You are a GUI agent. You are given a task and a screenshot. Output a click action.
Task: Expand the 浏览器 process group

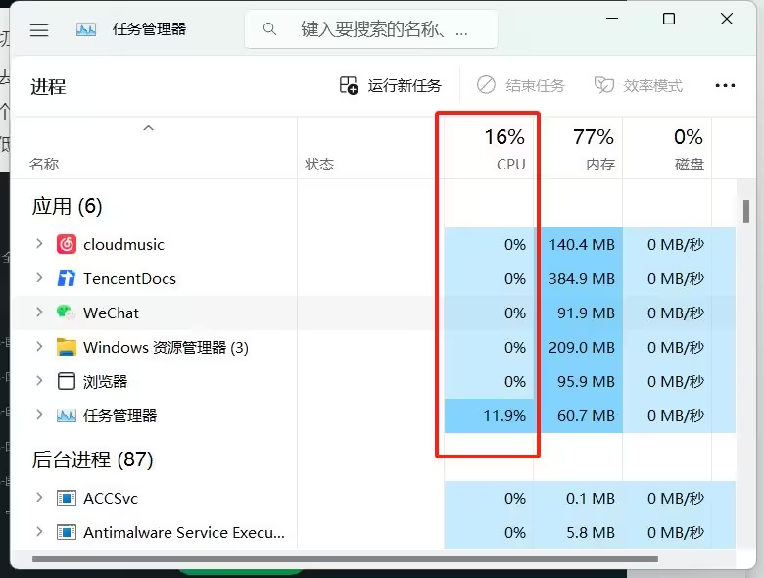pos(39,381)
